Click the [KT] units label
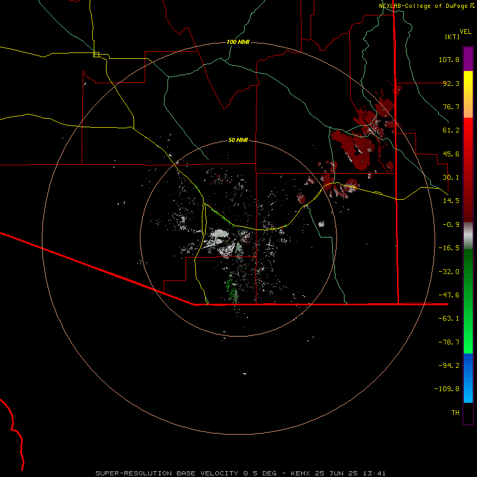Viewport: 477px width, 477px height. pyautogui.click(x=453, y=37)
